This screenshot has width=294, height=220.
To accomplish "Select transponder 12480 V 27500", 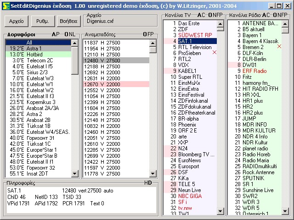I will point(102,60).
